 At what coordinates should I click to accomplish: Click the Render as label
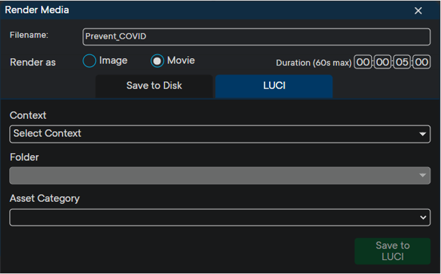[x=33, y=62]
